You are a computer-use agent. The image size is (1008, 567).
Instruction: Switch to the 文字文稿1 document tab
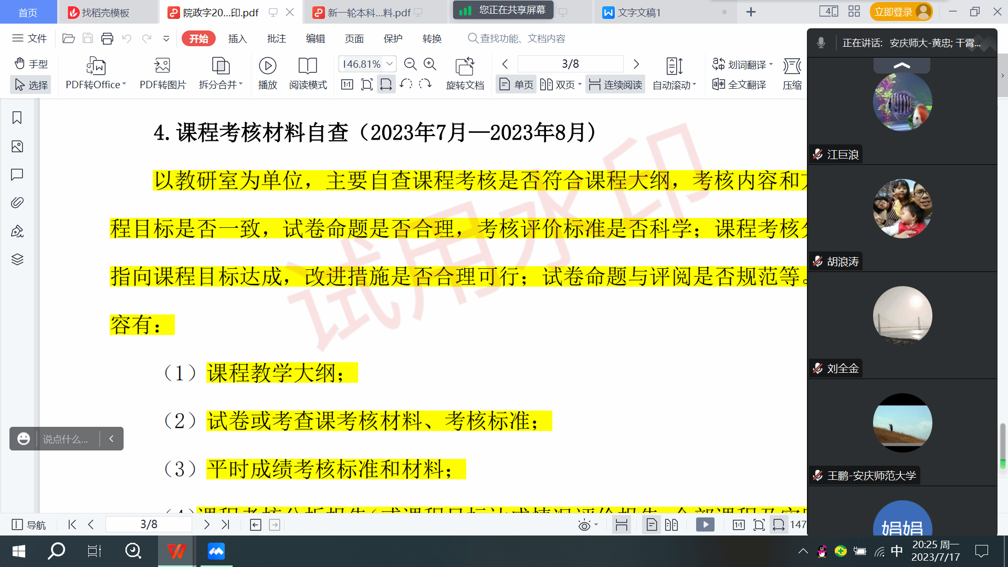pyautogui.click(x=638, y=13)
